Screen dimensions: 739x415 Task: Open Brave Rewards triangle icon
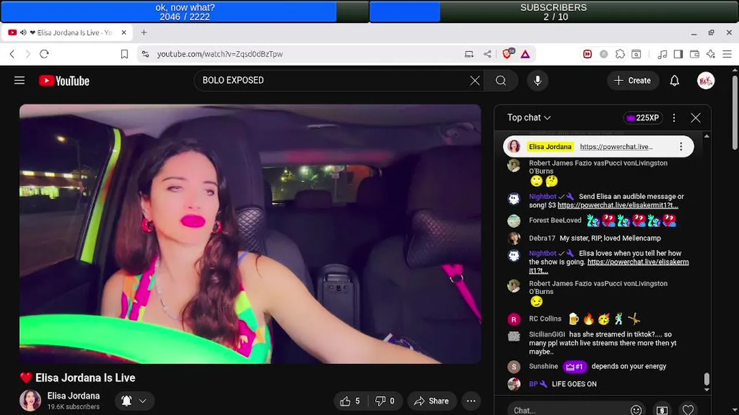point(525,54)
